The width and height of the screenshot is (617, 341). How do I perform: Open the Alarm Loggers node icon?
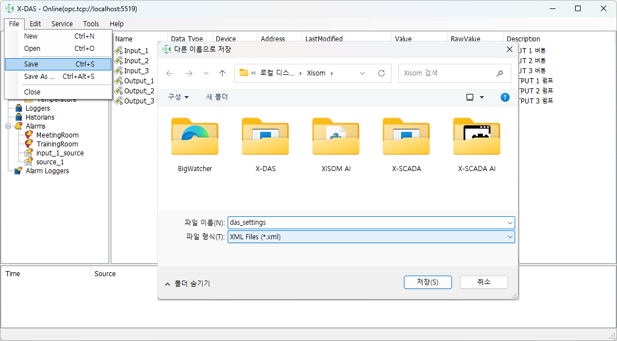17,170
